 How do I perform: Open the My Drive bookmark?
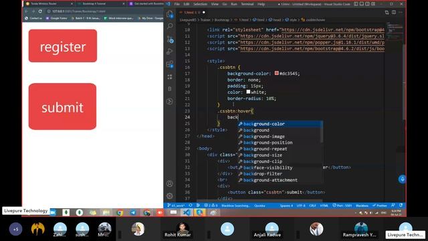150,18
